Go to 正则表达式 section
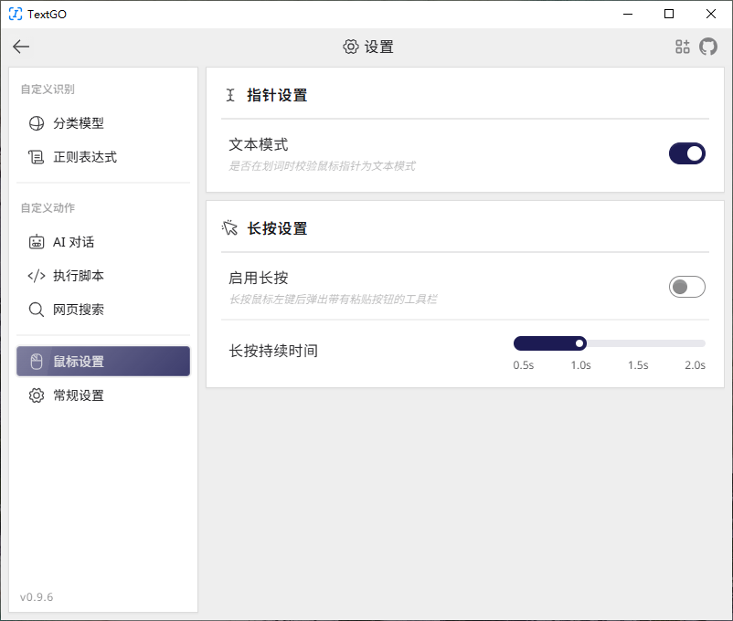 click(85, 157)
